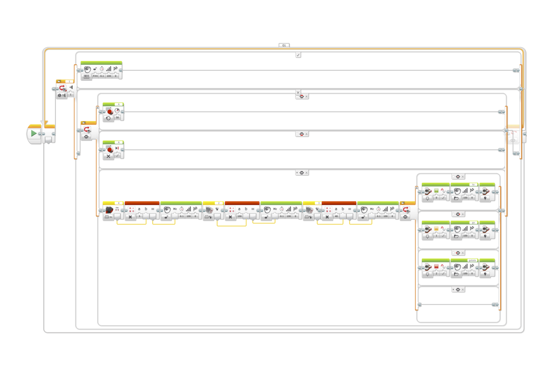Screen dimensions: 538x380
Task: Edit the math block a value 5
Action: tap(140, 217)
